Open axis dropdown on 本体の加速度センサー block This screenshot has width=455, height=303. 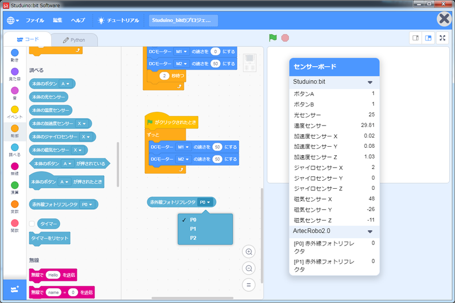[x=82, y=123]
